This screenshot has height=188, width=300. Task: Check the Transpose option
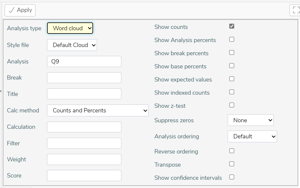[232, 164]
